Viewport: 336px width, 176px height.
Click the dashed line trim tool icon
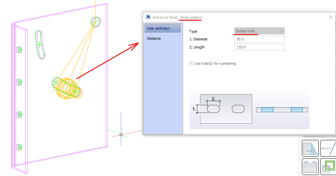328,148
